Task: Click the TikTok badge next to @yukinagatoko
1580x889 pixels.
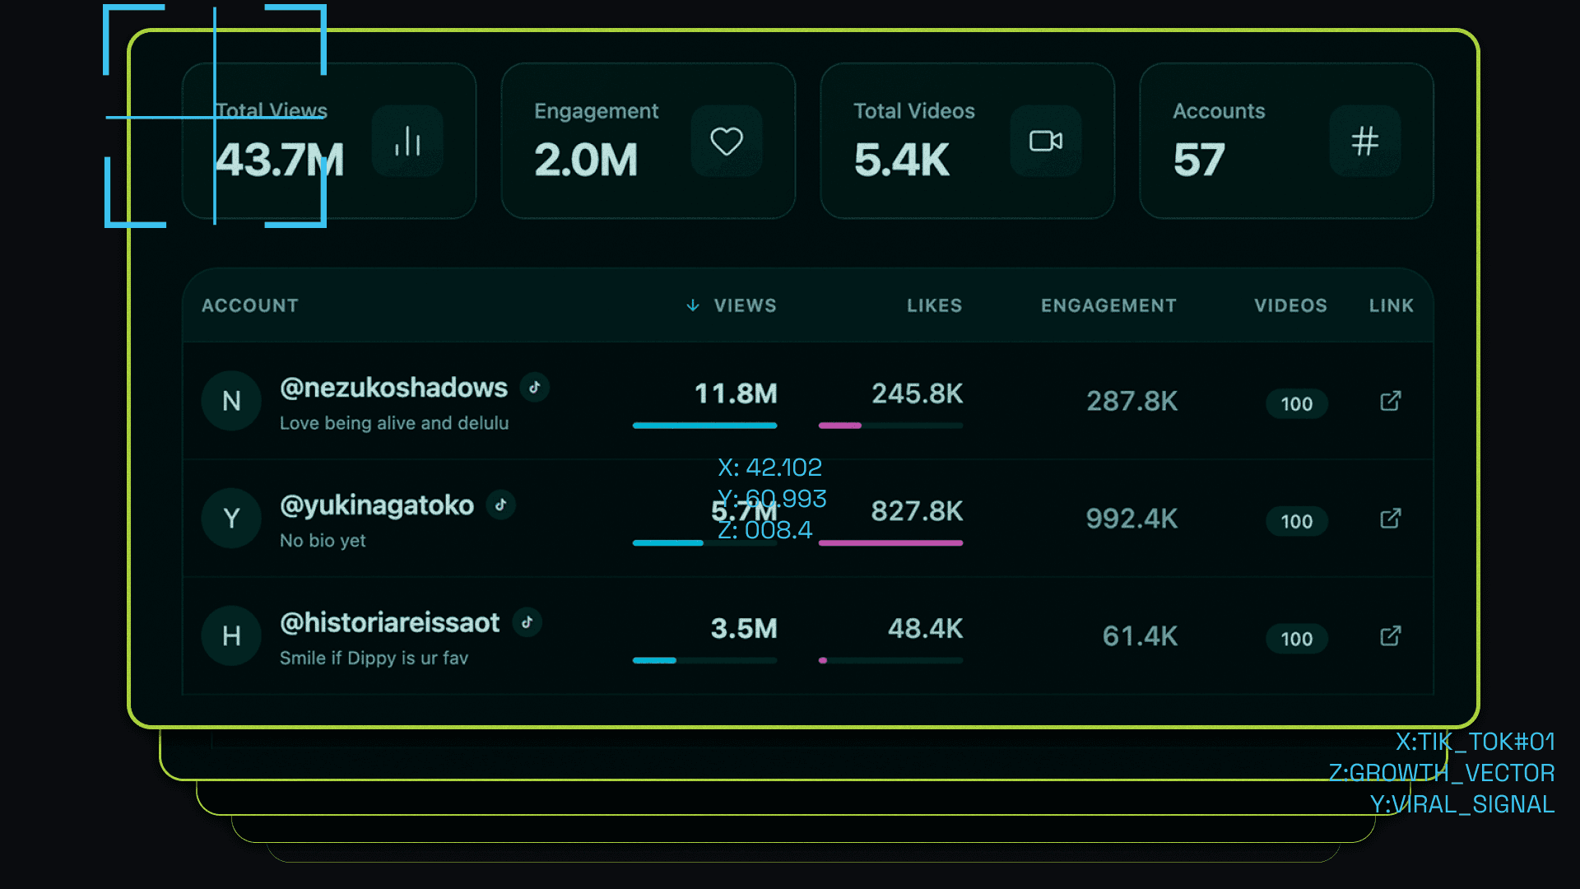Action: click(x=501, y=505)
